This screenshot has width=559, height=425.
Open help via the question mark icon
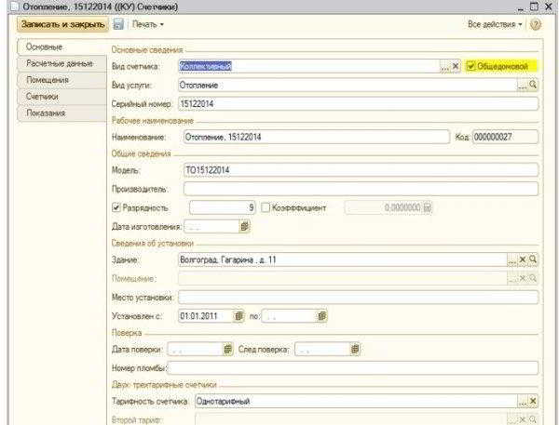pos(535,24)
